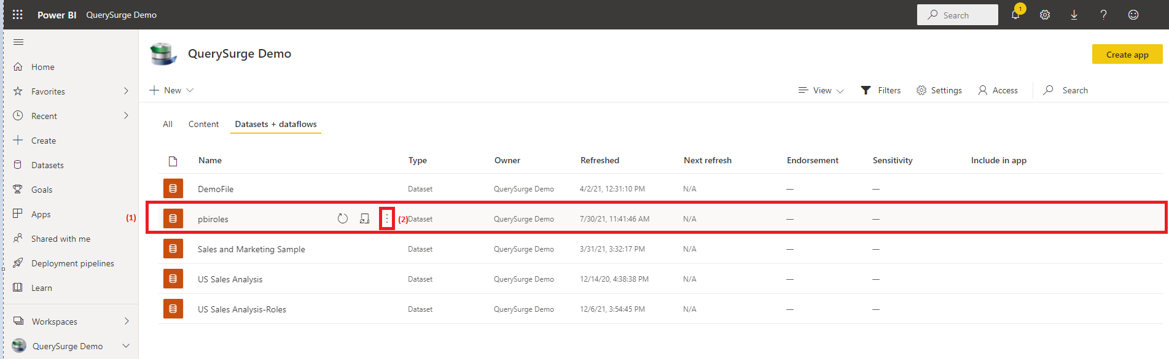Click the US Sales Analysis-Roles dataset icon
This screenshot has width=1169, height=359.
coord(173,309)
